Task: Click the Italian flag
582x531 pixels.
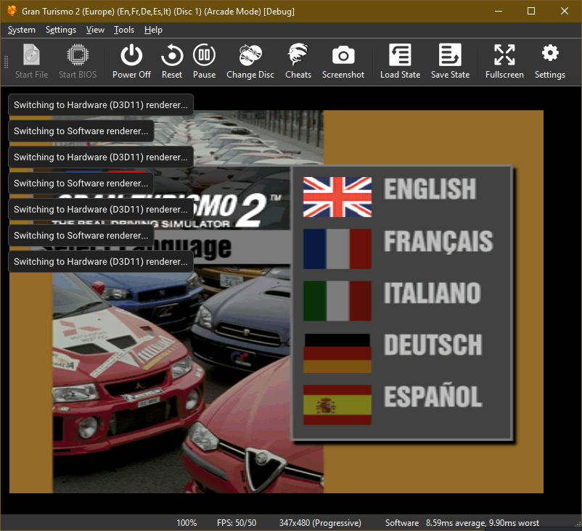Action: 337,300
